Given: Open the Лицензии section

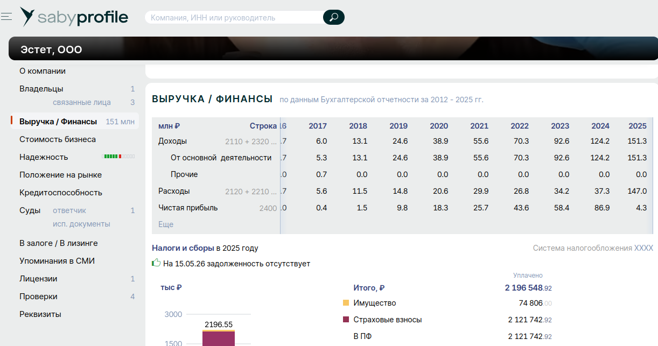Looking at the screenshot, I should pyautogui.click(x=38, y=279).
